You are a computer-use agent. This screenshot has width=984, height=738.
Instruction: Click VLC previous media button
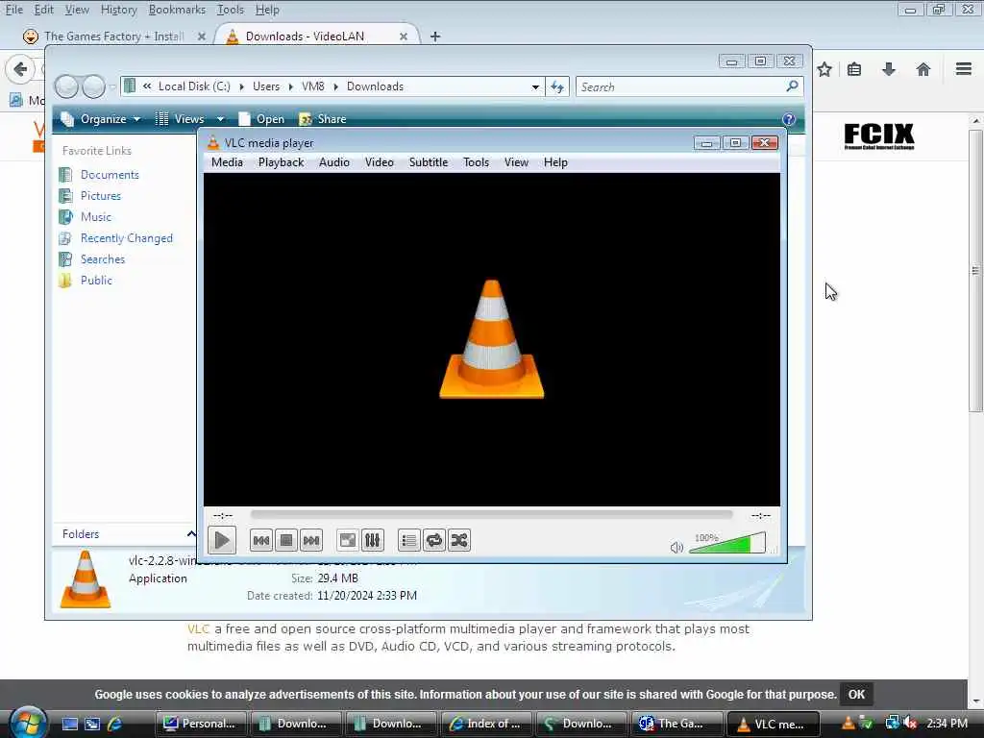pos(261,540)
